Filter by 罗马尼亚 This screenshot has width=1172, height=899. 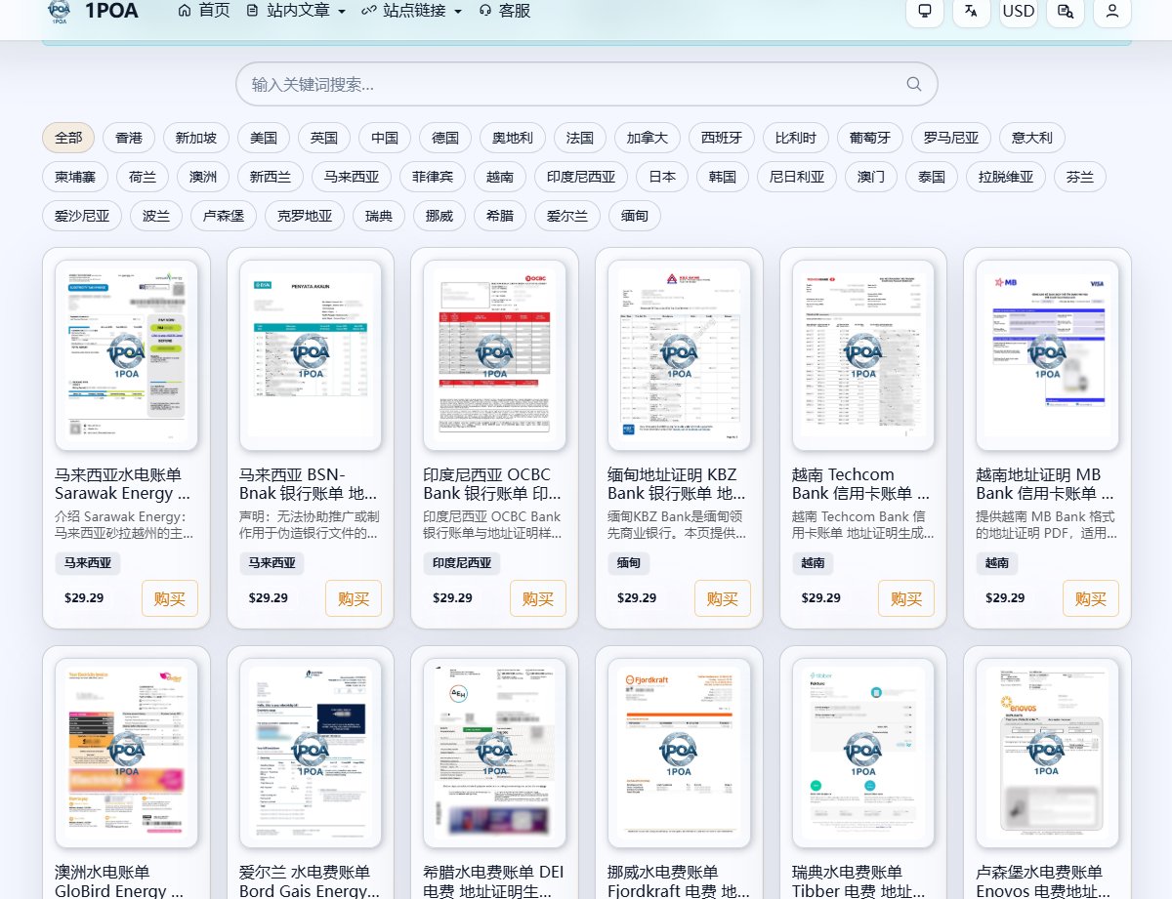click(951, 138)
